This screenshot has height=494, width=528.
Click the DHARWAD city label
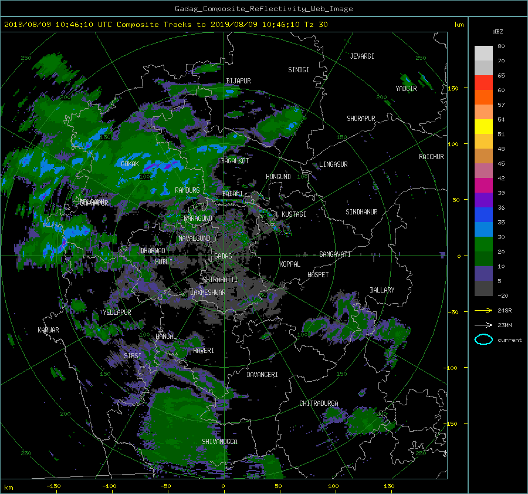pos(153,251)
